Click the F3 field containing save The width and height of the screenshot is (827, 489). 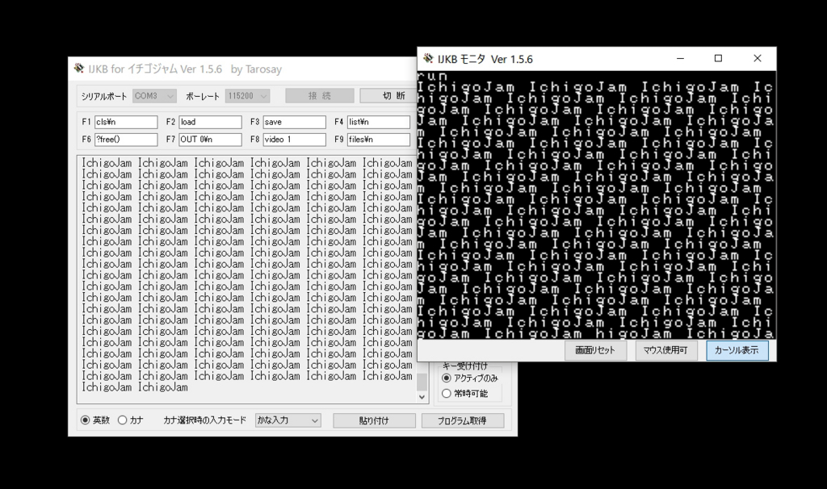pyautogui.click(x=294, y=123)
